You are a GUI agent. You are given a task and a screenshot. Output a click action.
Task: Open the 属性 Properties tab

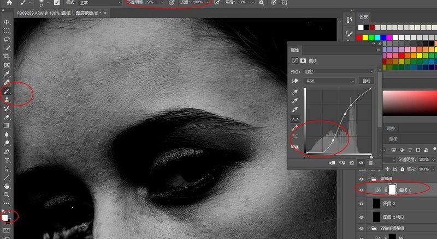[294, 50]
